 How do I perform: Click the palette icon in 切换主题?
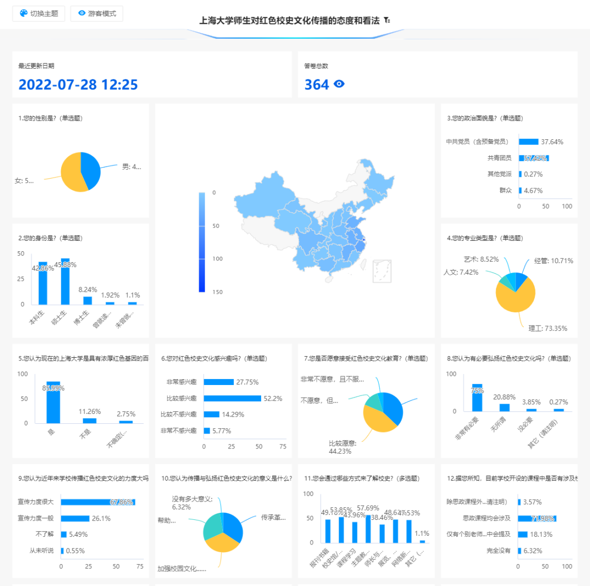23,13
